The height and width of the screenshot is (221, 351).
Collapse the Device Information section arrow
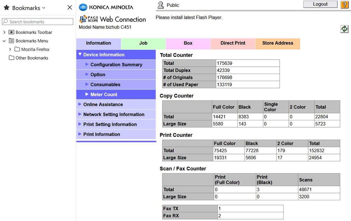pos(80,54)
